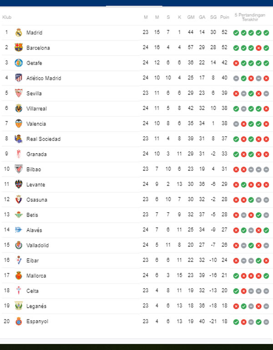Click the Real Sociedad crest
Viewport: 273px width, 350px height.
(19, 139)
